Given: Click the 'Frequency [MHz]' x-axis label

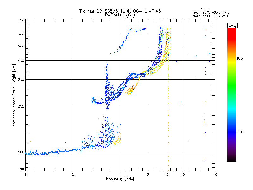Looking at the screenshot, I should pos(120,179).
